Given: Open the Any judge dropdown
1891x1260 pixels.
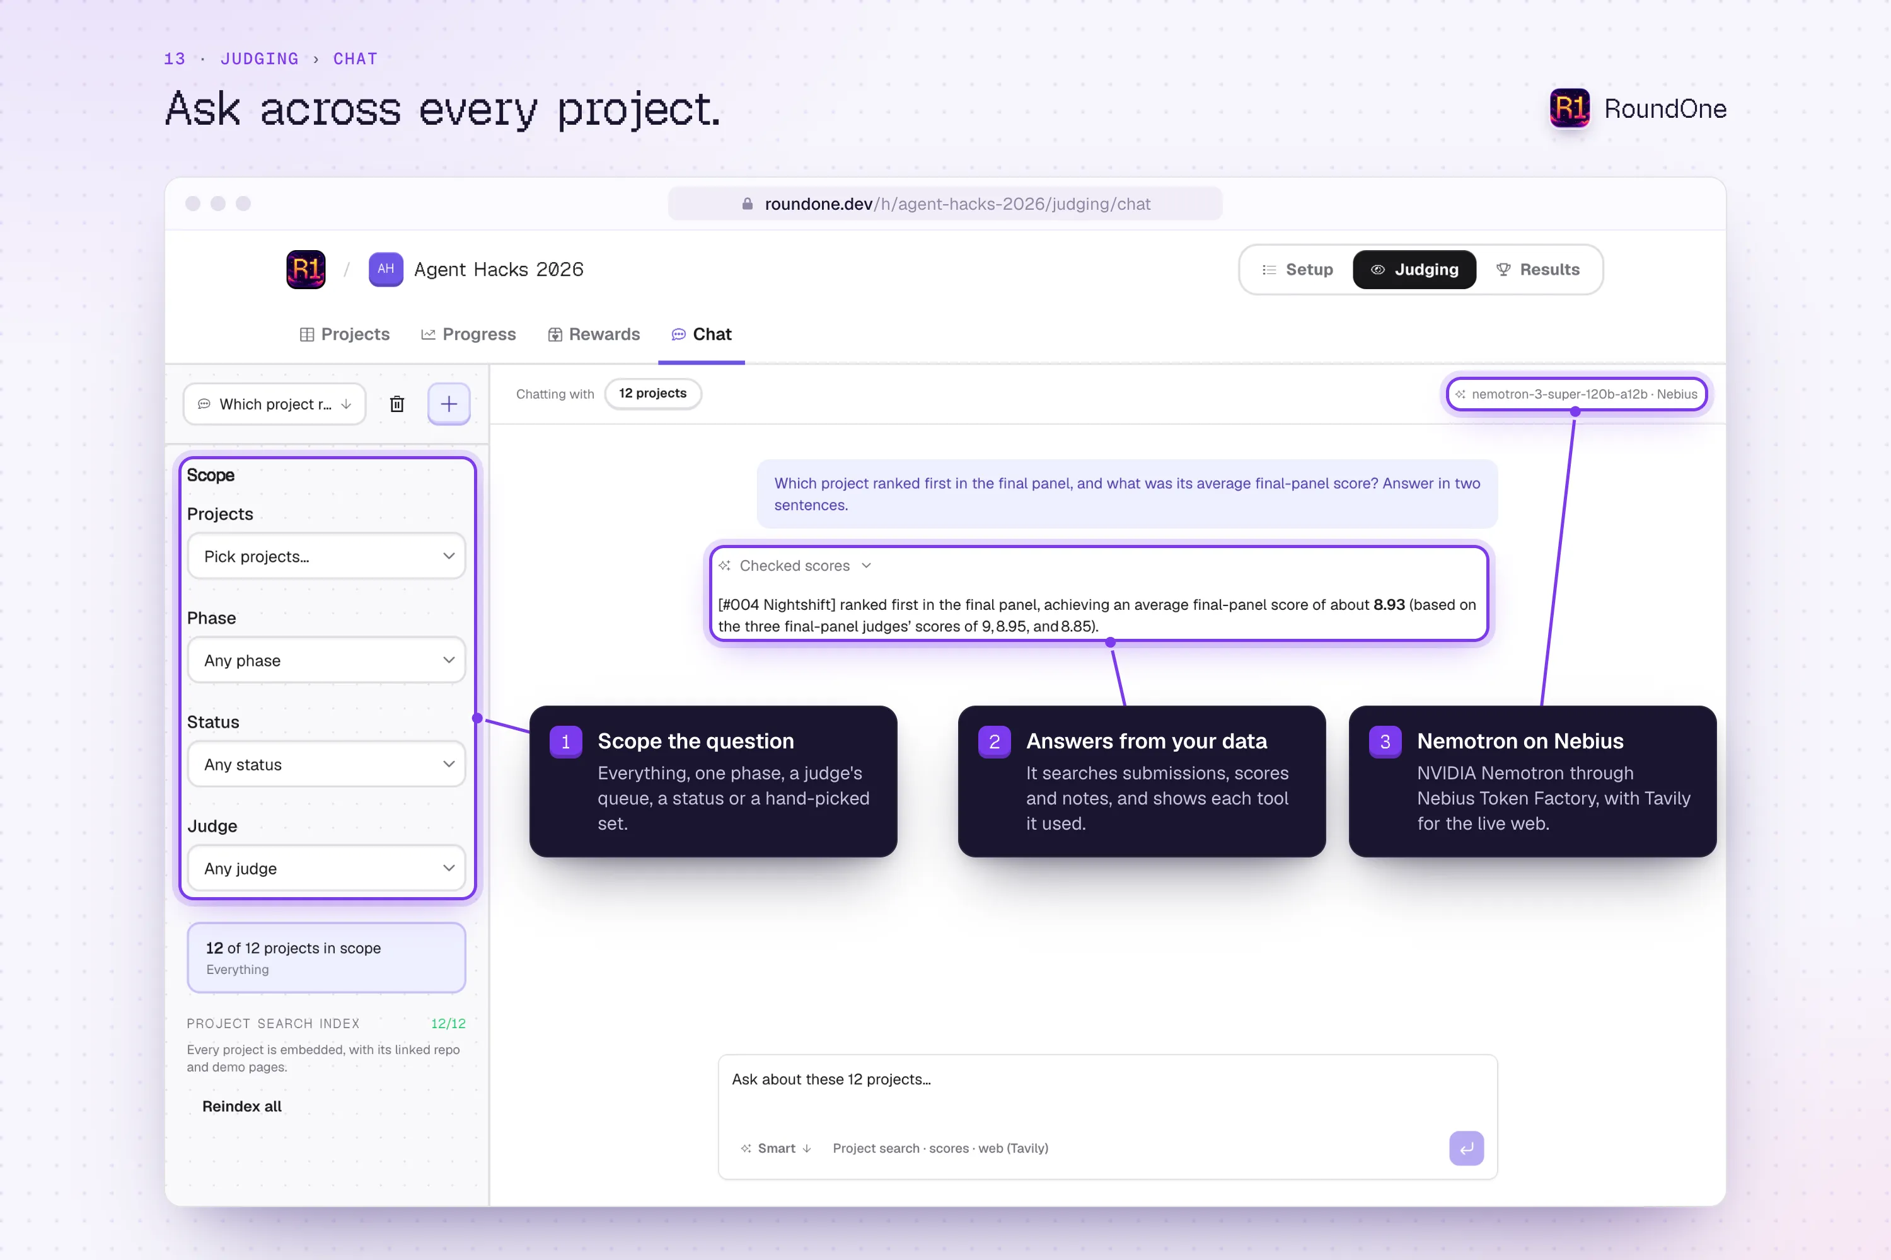Looking at the screenshot, I should tap(327, 869).
